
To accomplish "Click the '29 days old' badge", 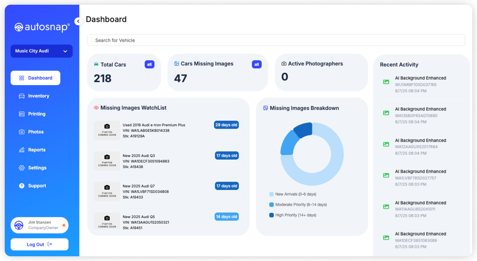I will 226,125.
